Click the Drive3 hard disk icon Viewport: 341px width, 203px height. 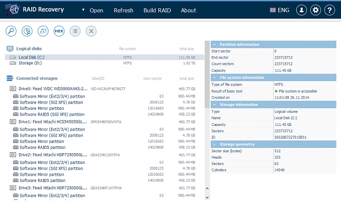(13, 188)
